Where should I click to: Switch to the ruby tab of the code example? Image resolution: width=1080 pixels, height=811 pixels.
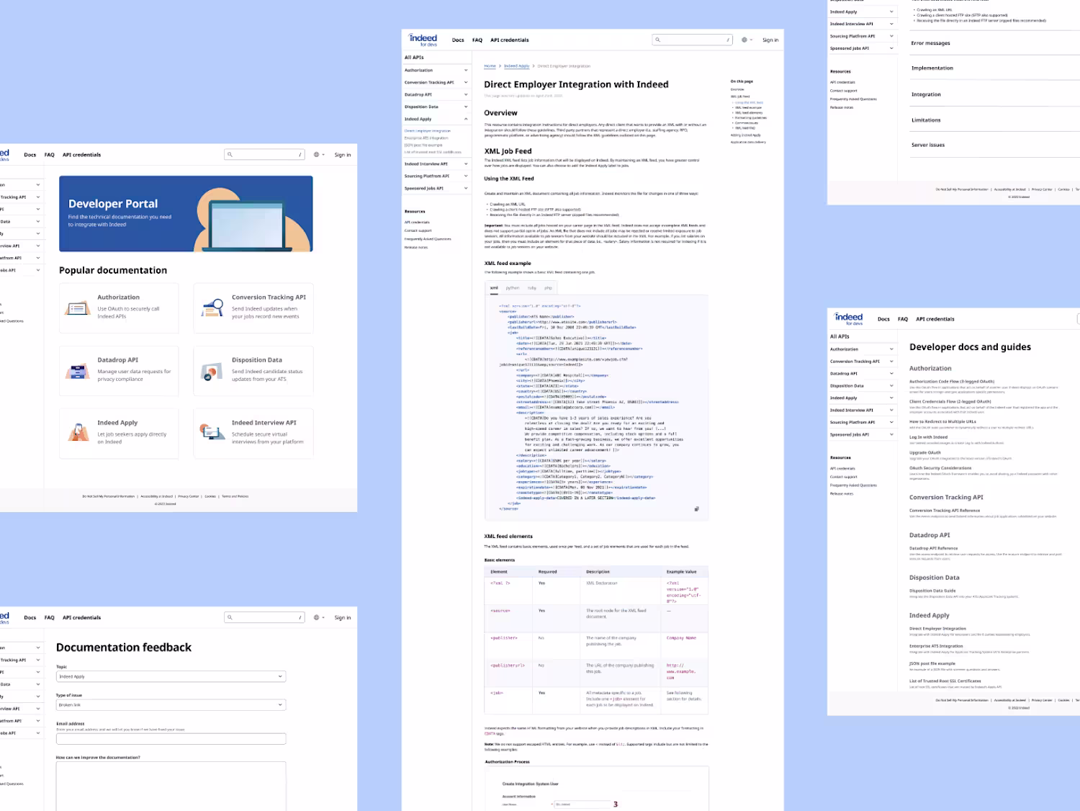[532, 288]
